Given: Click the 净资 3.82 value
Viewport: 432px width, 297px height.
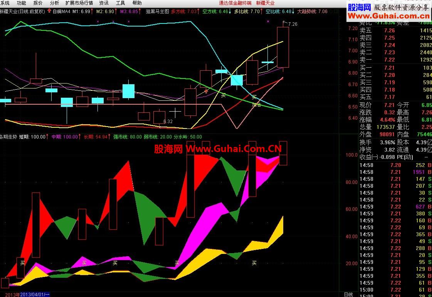Looking at the screenshot, I should [x=390, y=150].
